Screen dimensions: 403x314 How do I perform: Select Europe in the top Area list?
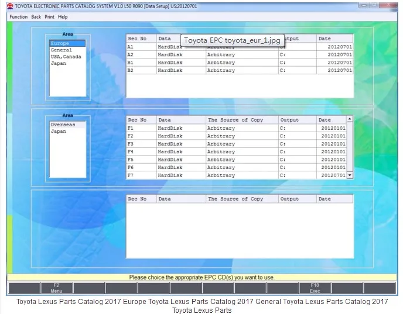(x=67, y=43)
